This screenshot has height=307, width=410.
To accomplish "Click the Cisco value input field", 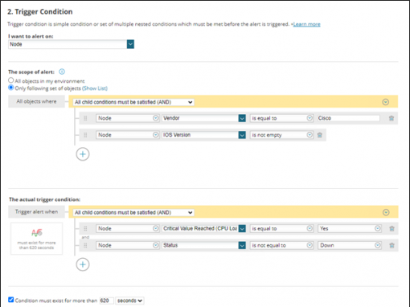I will click(x=348, y=118).
